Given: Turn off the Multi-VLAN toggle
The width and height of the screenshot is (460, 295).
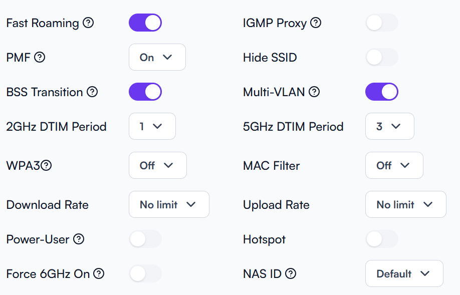Looking at the screenshot, I should click(x=382, y=92).
